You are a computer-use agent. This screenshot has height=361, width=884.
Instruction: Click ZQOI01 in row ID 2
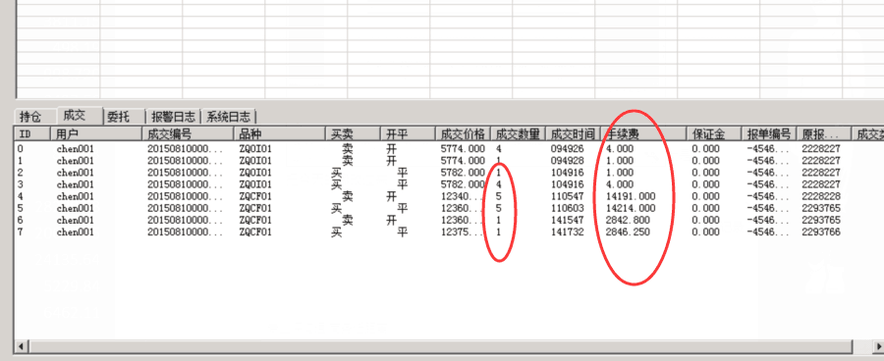(x=255, y=173)
